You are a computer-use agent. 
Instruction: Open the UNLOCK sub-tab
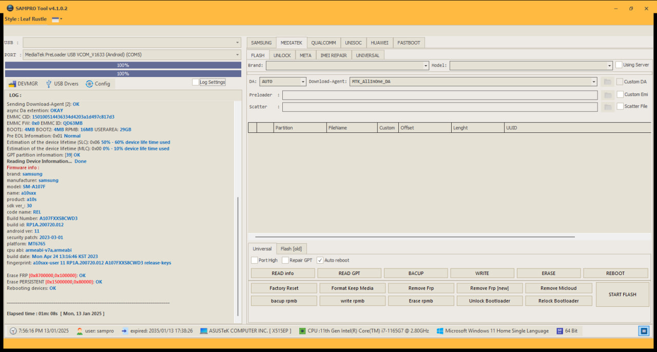click(x=282, y=55)
